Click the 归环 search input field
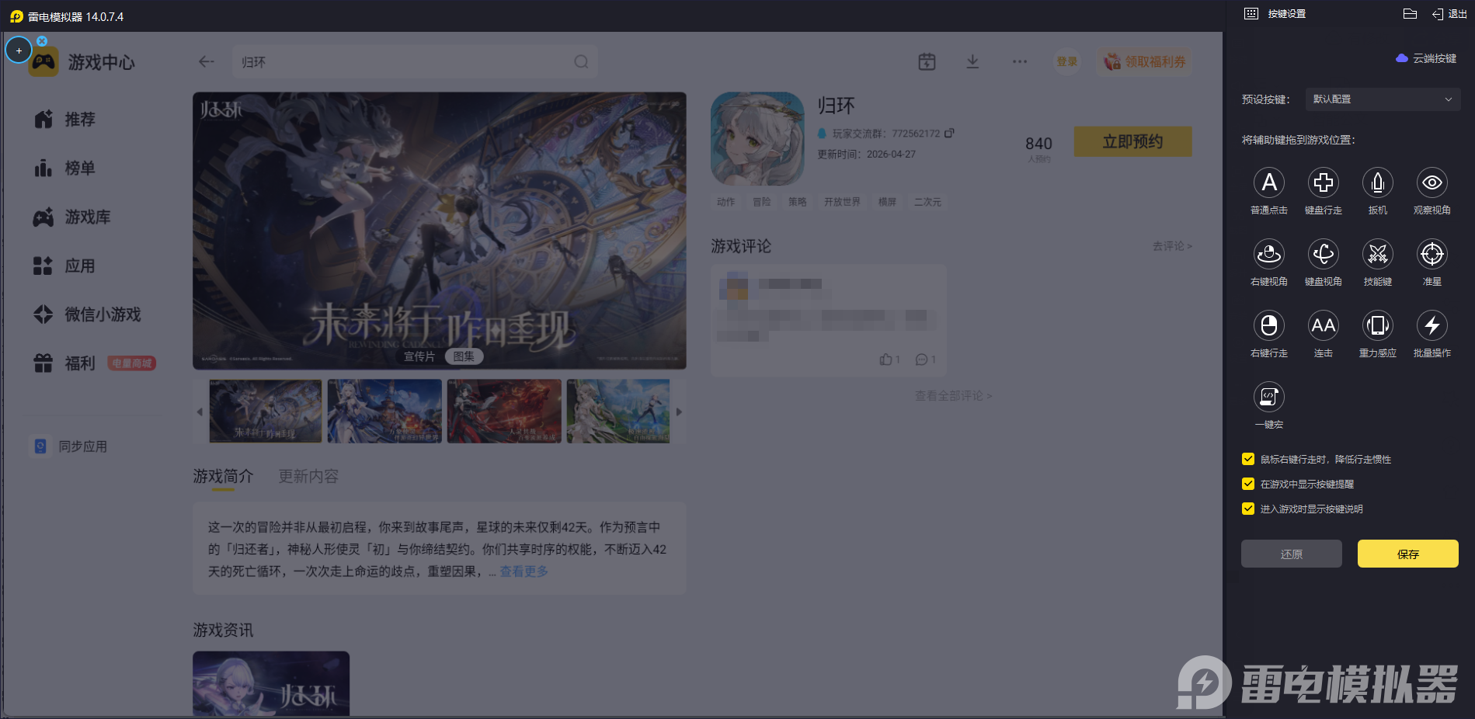 pos(414,62)
